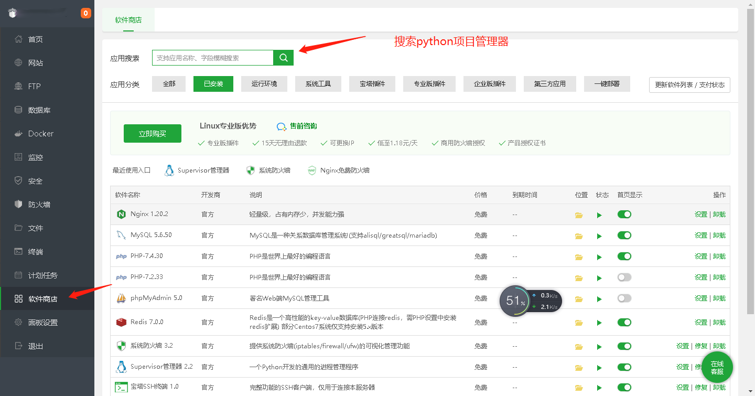Enable PHP-7.2.33 homepage display toggle
Screen dimensions: 755x396
pos(624,277)
